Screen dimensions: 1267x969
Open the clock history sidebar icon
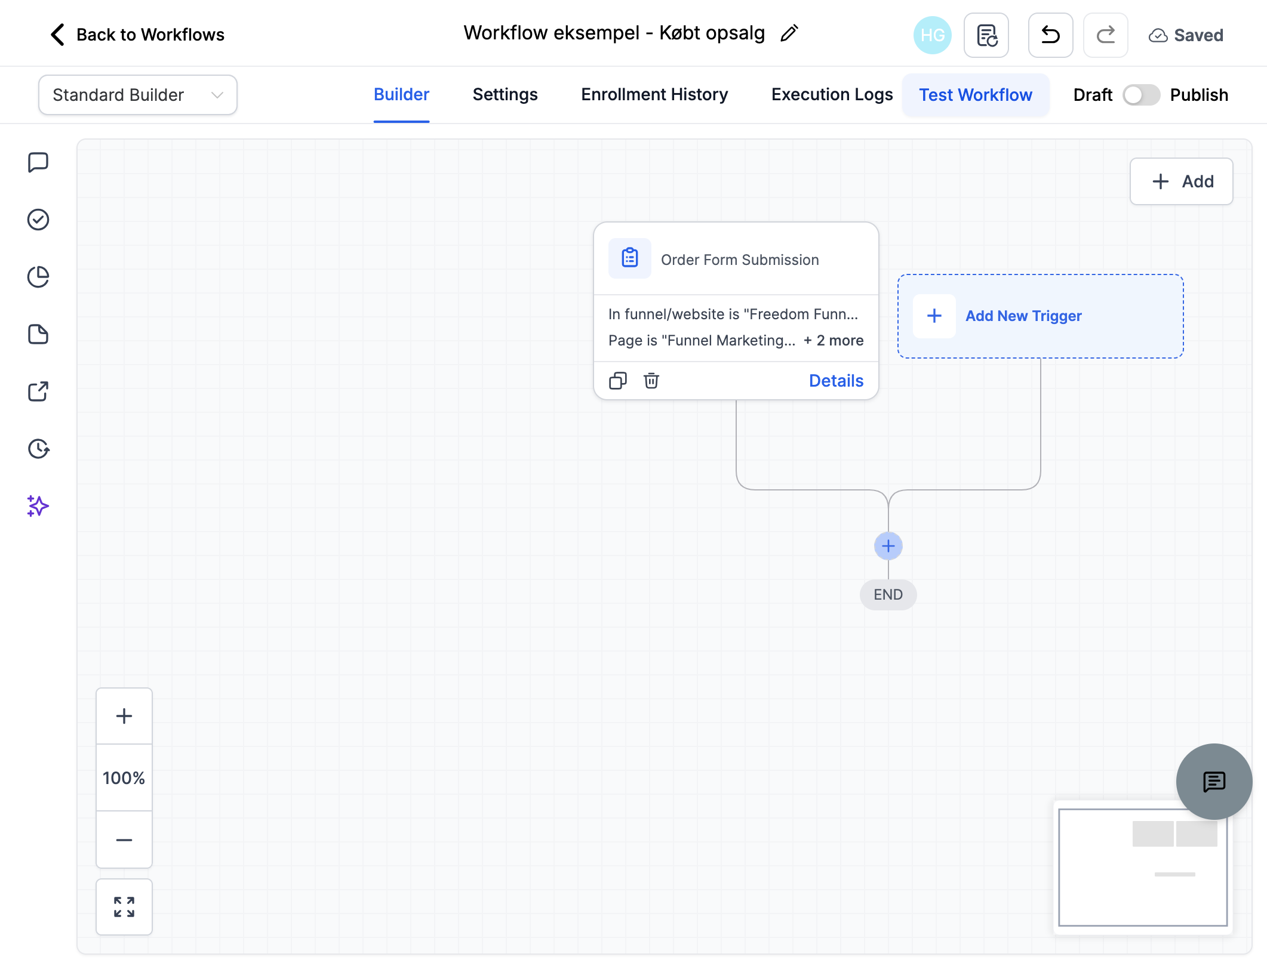38,449
